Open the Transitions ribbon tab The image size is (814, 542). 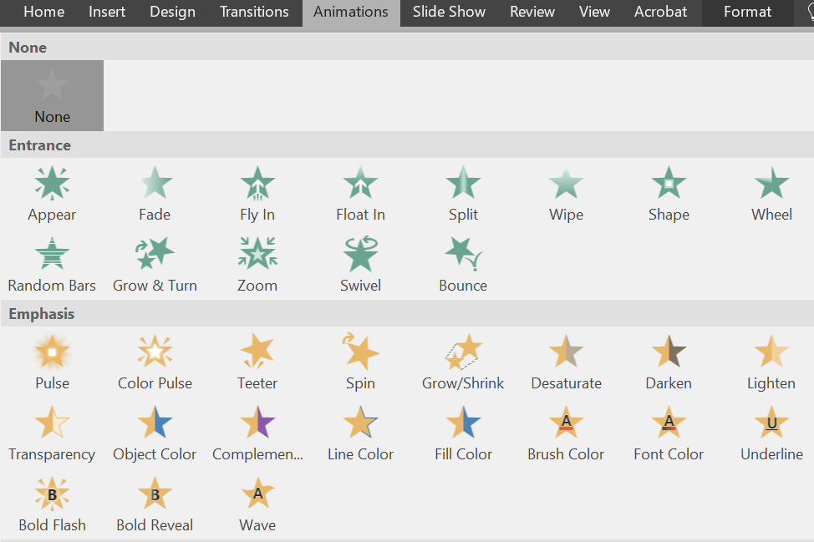pyautogui.click(x=254, y=12)
